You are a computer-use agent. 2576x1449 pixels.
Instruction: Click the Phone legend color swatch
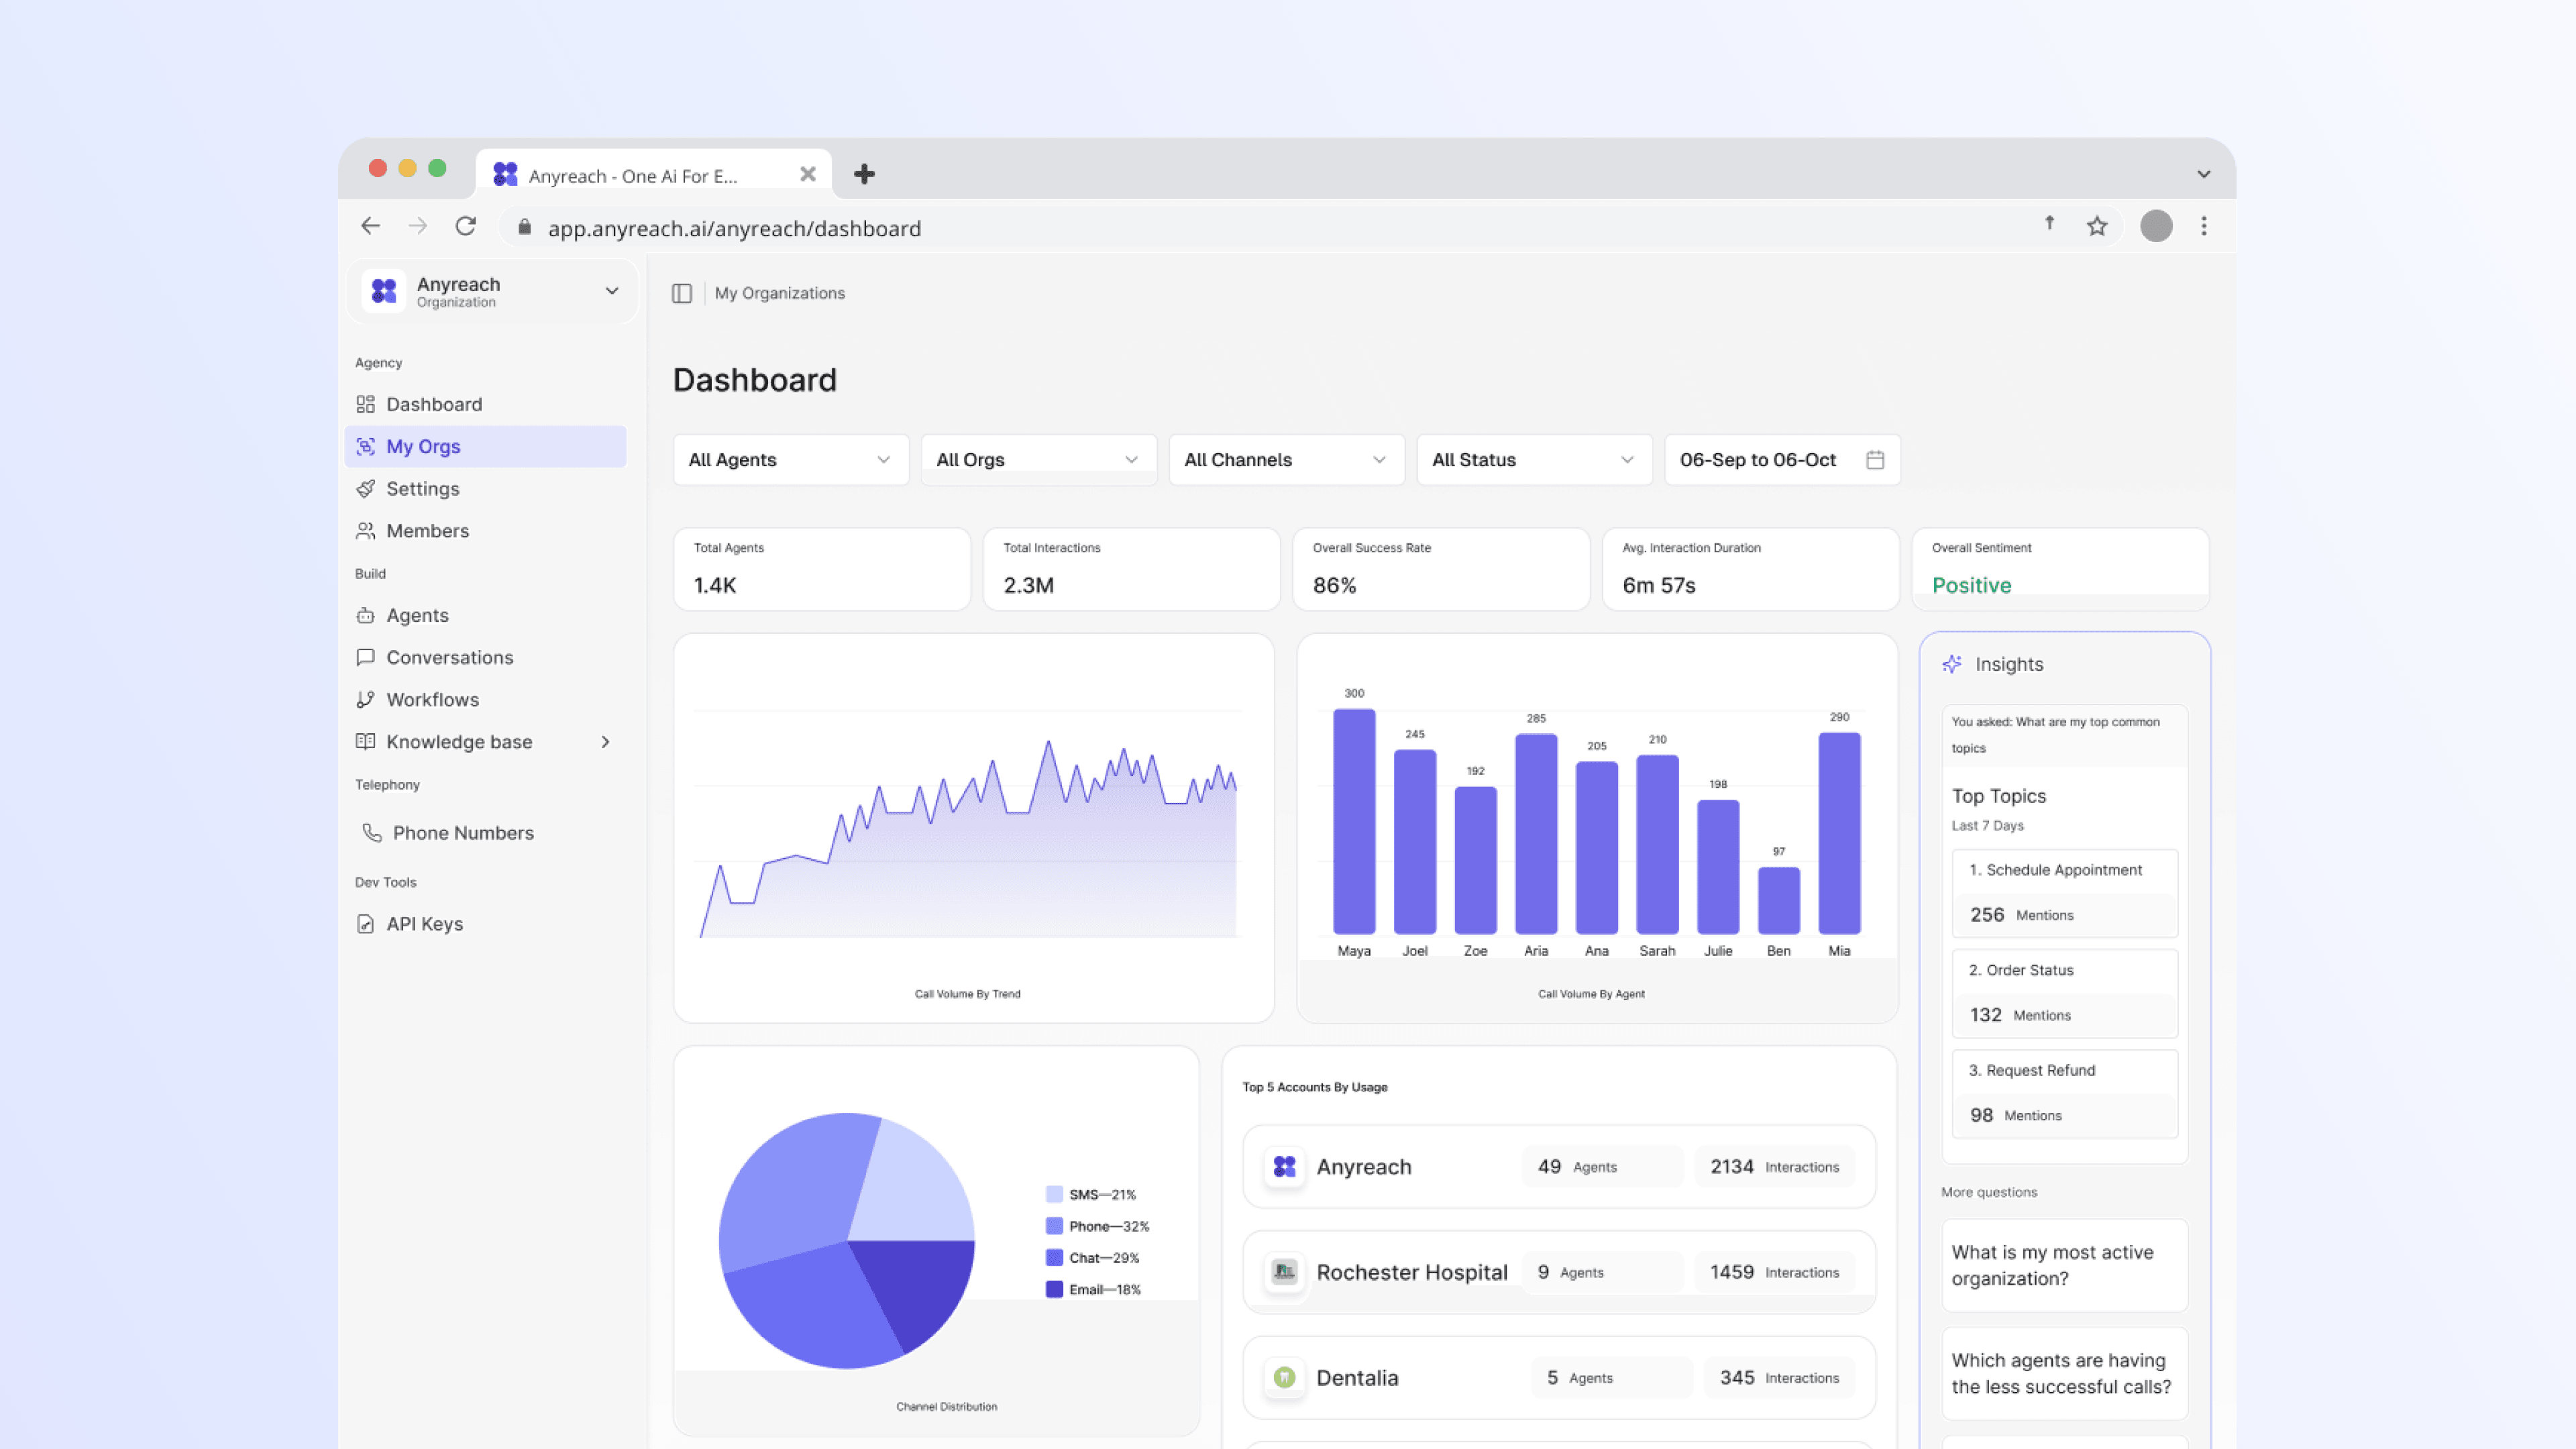tap(1054, 1226)
